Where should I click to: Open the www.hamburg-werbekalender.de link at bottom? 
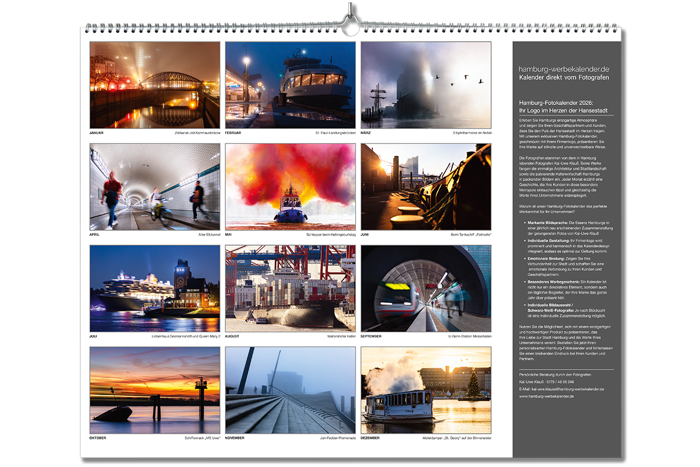point(546,396)
